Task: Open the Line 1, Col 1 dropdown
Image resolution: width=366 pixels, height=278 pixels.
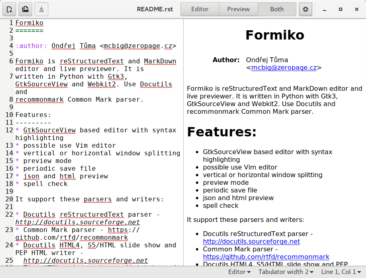Action: tap(341, 272)
